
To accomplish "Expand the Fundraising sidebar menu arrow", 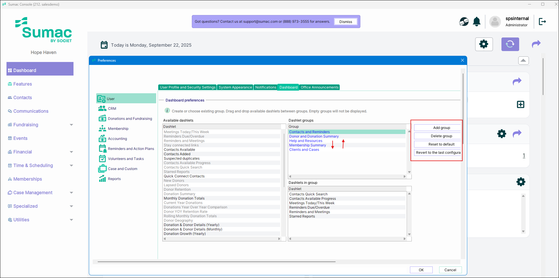I will click(x=71, y=125).
